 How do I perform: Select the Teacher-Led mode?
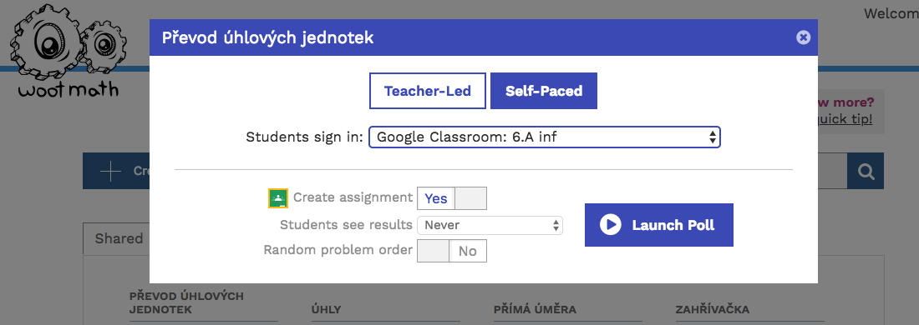pyautogui.click(x=427, y=91)
